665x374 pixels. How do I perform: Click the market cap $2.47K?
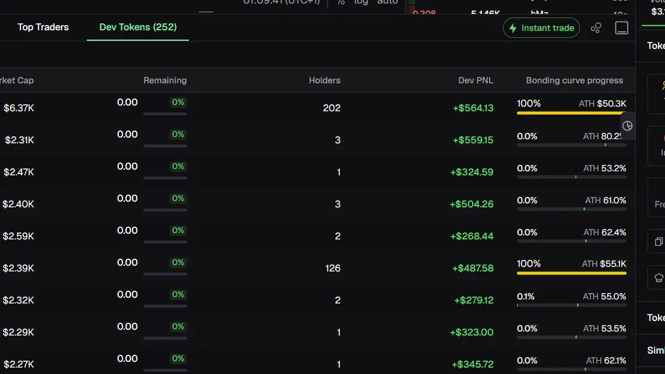pos(19,172)
